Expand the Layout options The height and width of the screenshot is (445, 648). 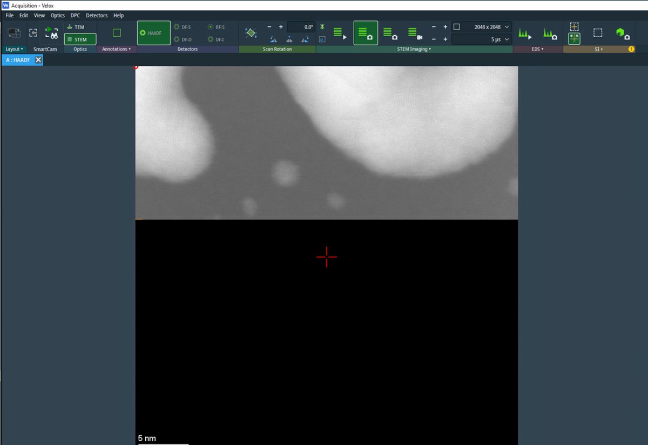click(x=15, y=49)
